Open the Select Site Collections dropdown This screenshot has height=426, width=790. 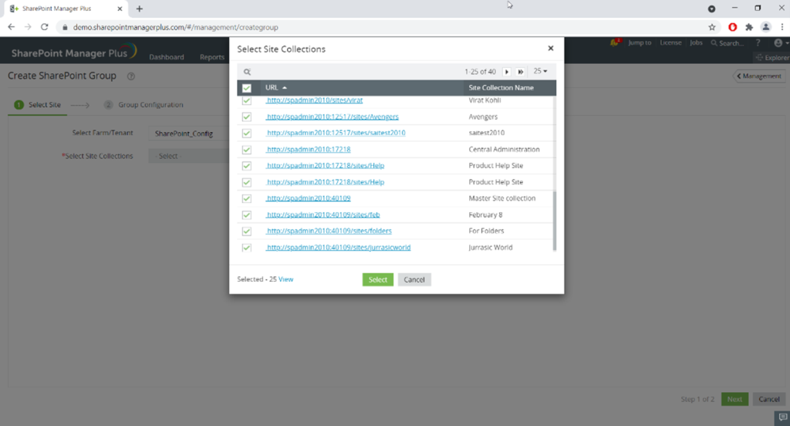(189, 157)
